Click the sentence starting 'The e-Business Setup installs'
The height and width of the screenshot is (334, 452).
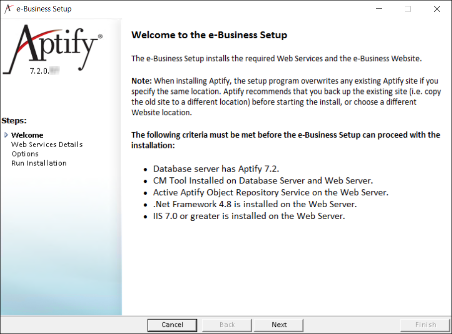point(276,59)
